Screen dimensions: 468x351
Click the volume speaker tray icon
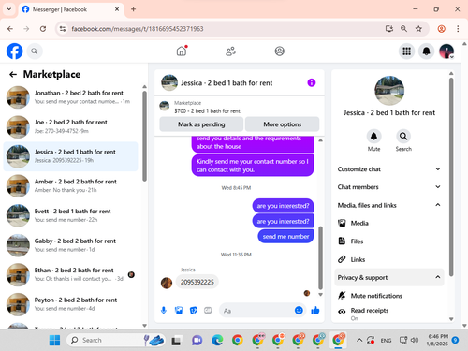(415, 340)
